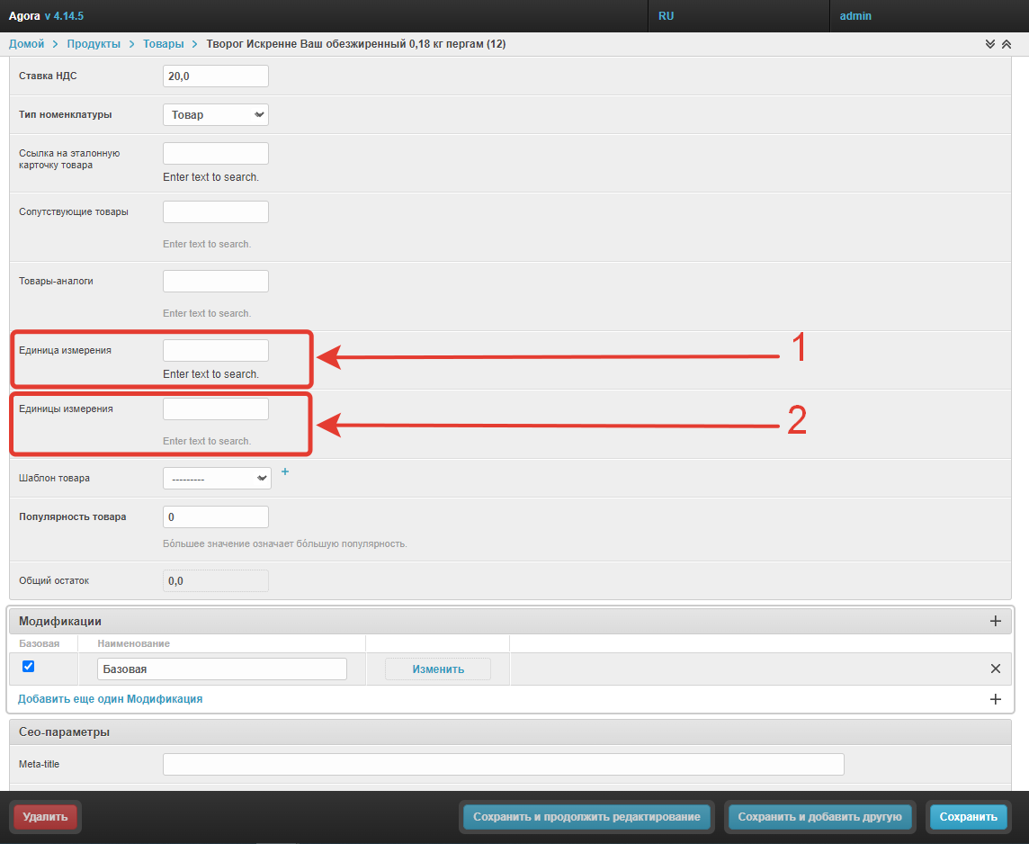1029x844 pixels.
Task: Go to Домой breadcrumb link
Action: point(27,44)
